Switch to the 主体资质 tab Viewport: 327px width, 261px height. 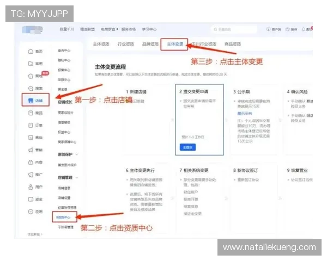(101, 44)
